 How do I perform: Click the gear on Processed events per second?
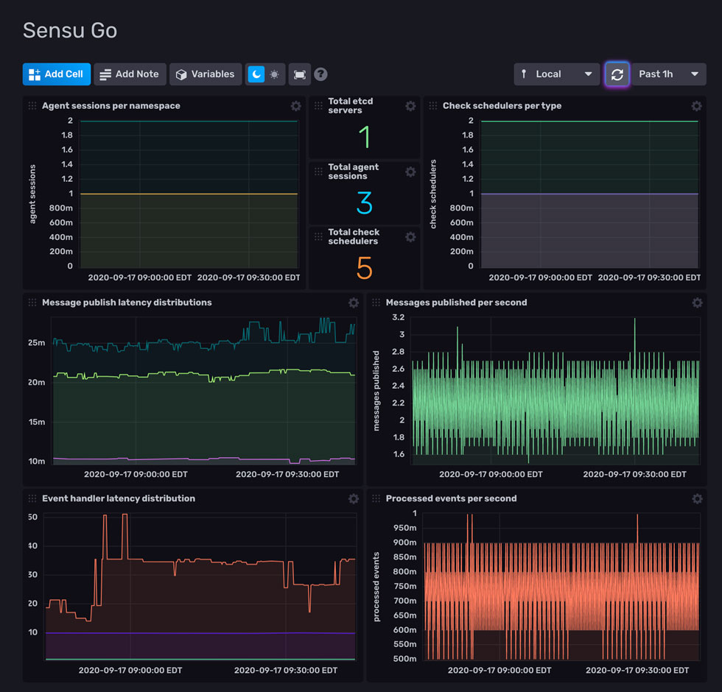coord(697,498)
